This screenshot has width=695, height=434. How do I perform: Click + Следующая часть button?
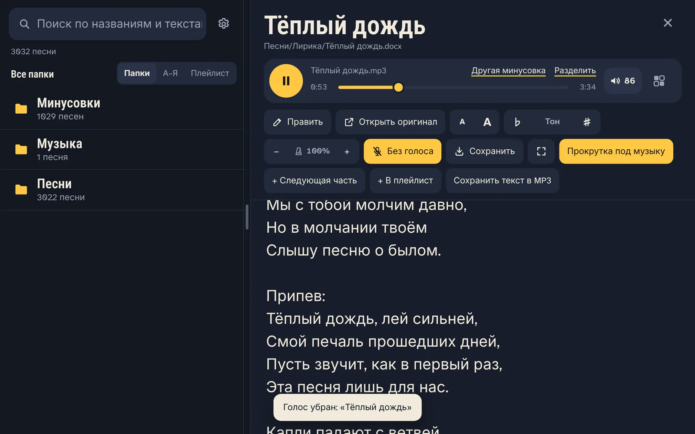pos(314,181)
